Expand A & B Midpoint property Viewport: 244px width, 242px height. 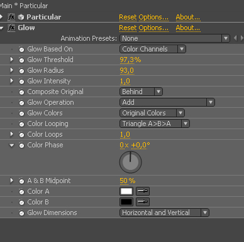click(12, 181)
